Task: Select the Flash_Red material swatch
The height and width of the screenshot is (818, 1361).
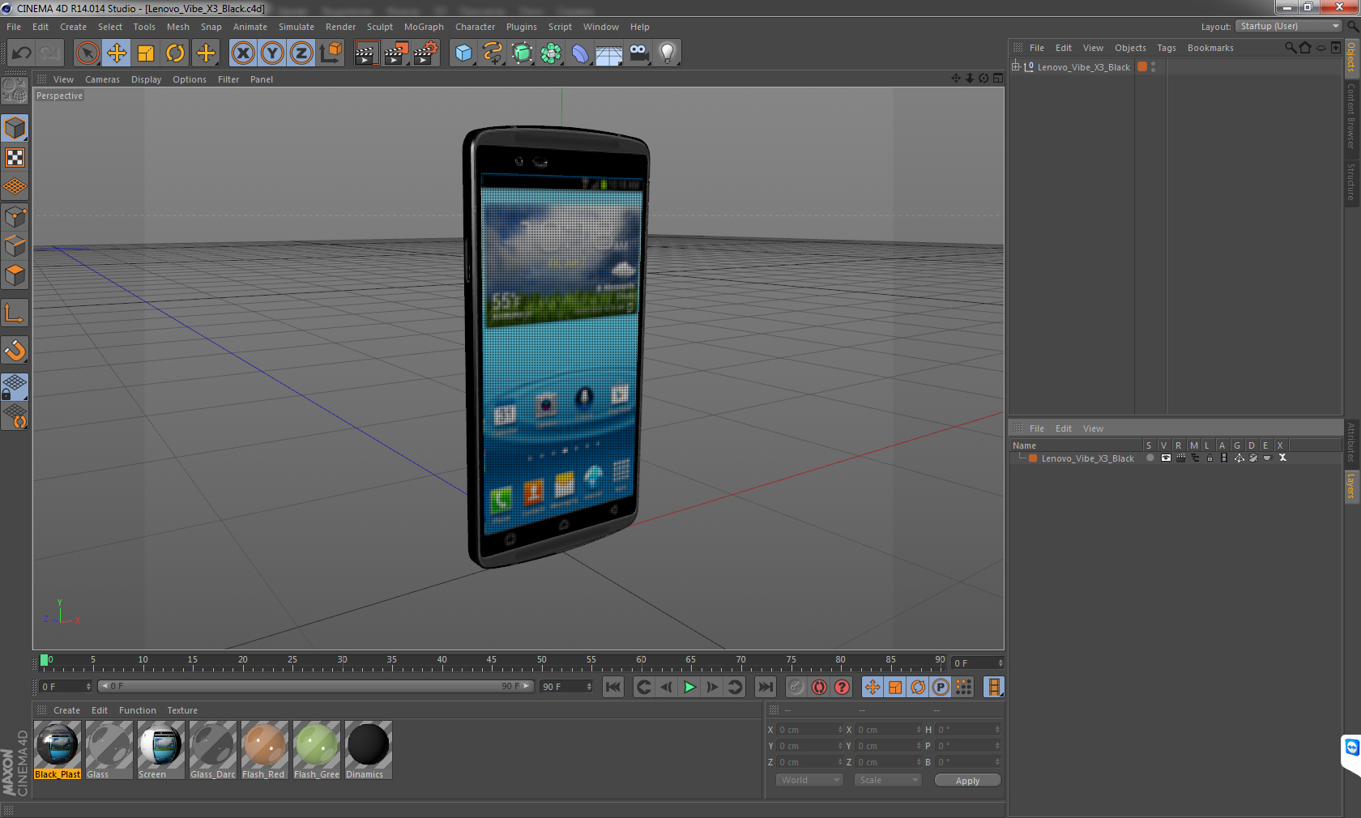Action: (265, 750)
